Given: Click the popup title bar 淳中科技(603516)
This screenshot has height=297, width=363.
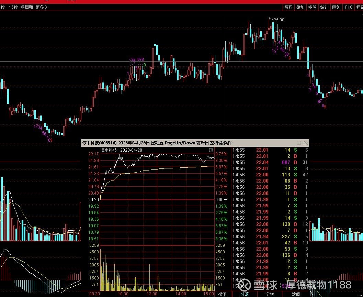Looking at the screenshot, I should coord(100,143).
